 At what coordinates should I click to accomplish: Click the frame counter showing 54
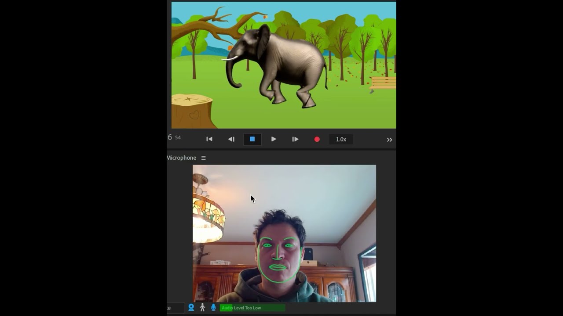click(x=178, y=137)
